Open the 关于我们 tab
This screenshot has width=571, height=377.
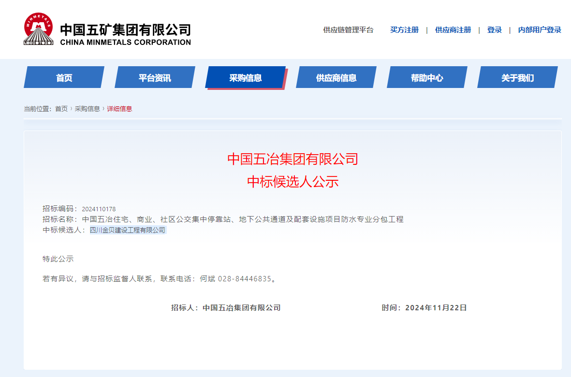517,78
